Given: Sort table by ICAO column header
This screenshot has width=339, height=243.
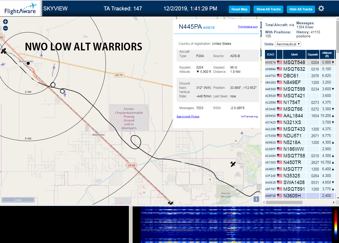Looking at the screenshot, I should (271, 54).
